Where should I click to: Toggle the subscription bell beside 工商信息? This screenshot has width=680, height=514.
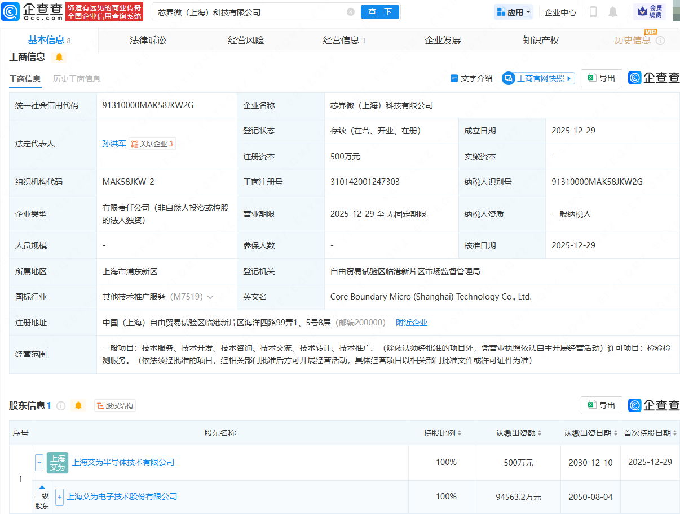point(59,57)
